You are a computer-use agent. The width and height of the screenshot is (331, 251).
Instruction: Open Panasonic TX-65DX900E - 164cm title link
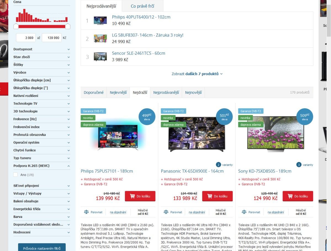point(192,171)
